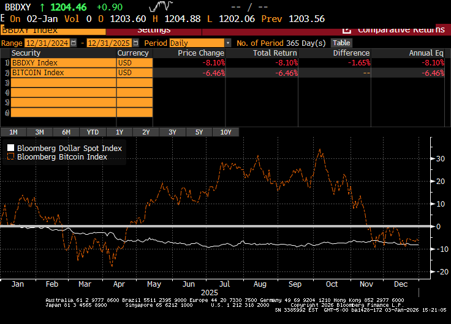Select the 1Y range button
Screen dimensions: 451x324
coord(119,132)
